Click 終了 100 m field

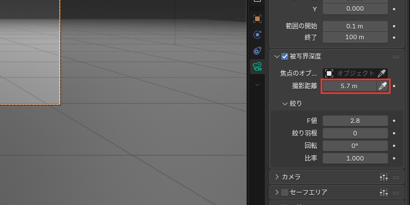[x=355, y=38]
